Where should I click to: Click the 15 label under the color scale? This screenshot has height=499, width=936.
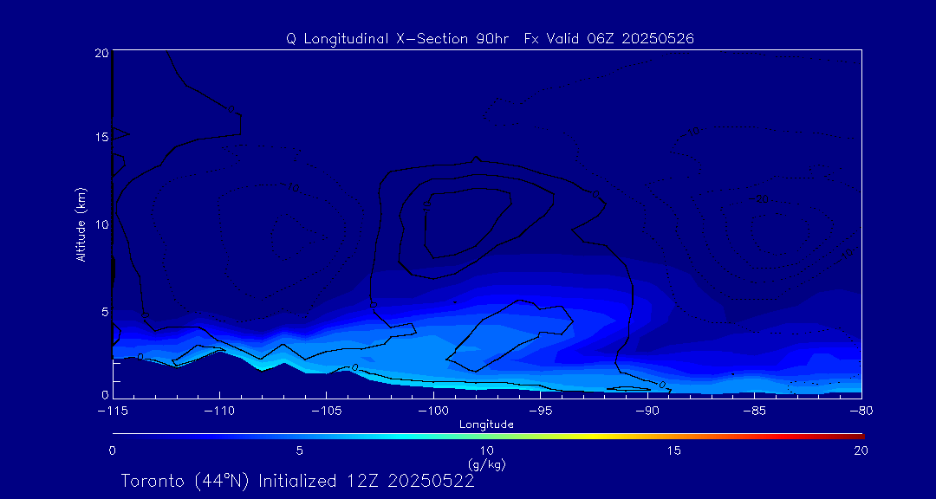click(x=674, y=450)
